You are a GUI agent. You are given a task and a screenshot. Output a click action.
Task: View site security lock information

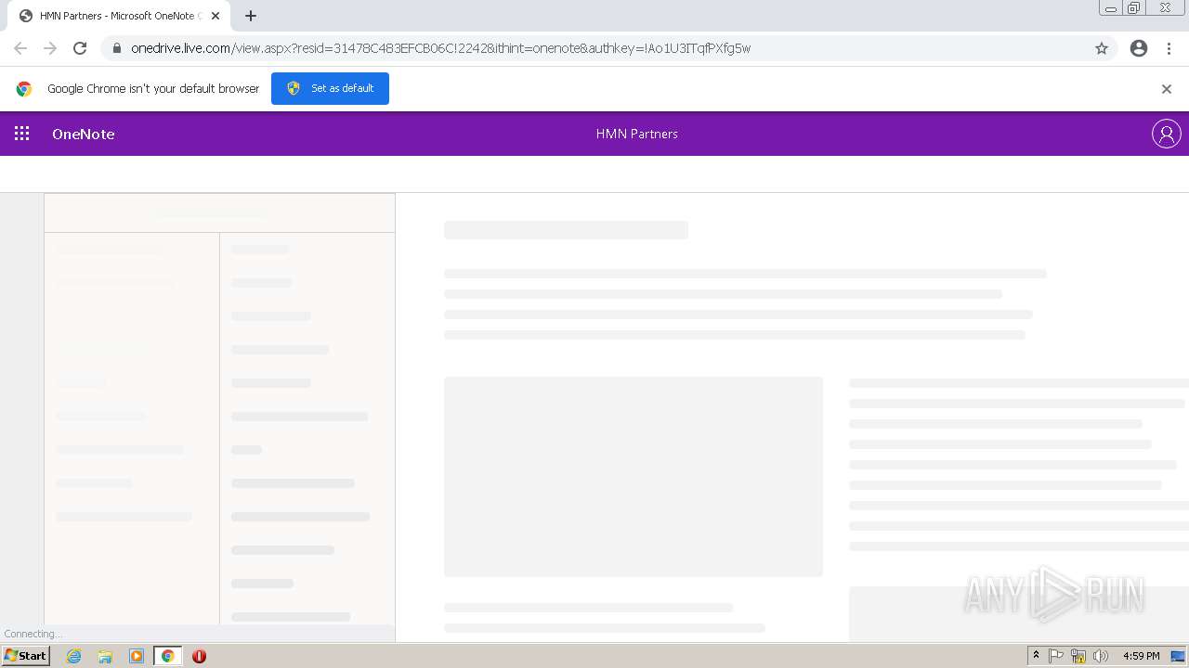(x=116, y=48)
